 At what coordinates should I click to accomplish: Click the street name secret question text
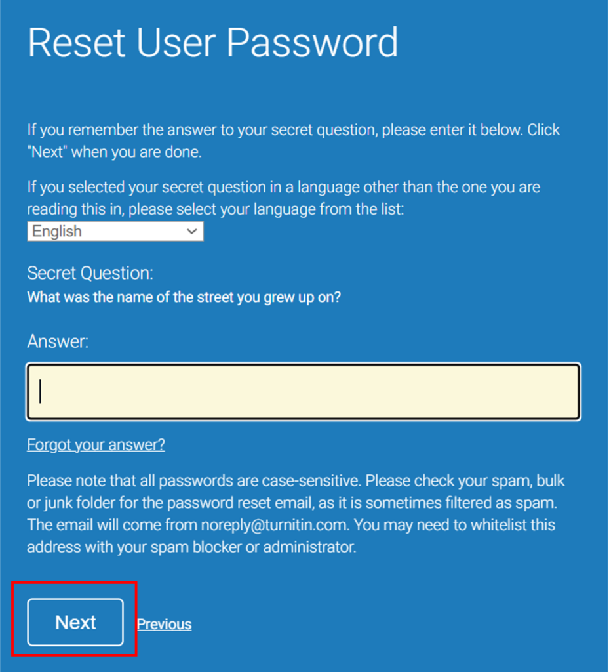[x=184, y=297]
